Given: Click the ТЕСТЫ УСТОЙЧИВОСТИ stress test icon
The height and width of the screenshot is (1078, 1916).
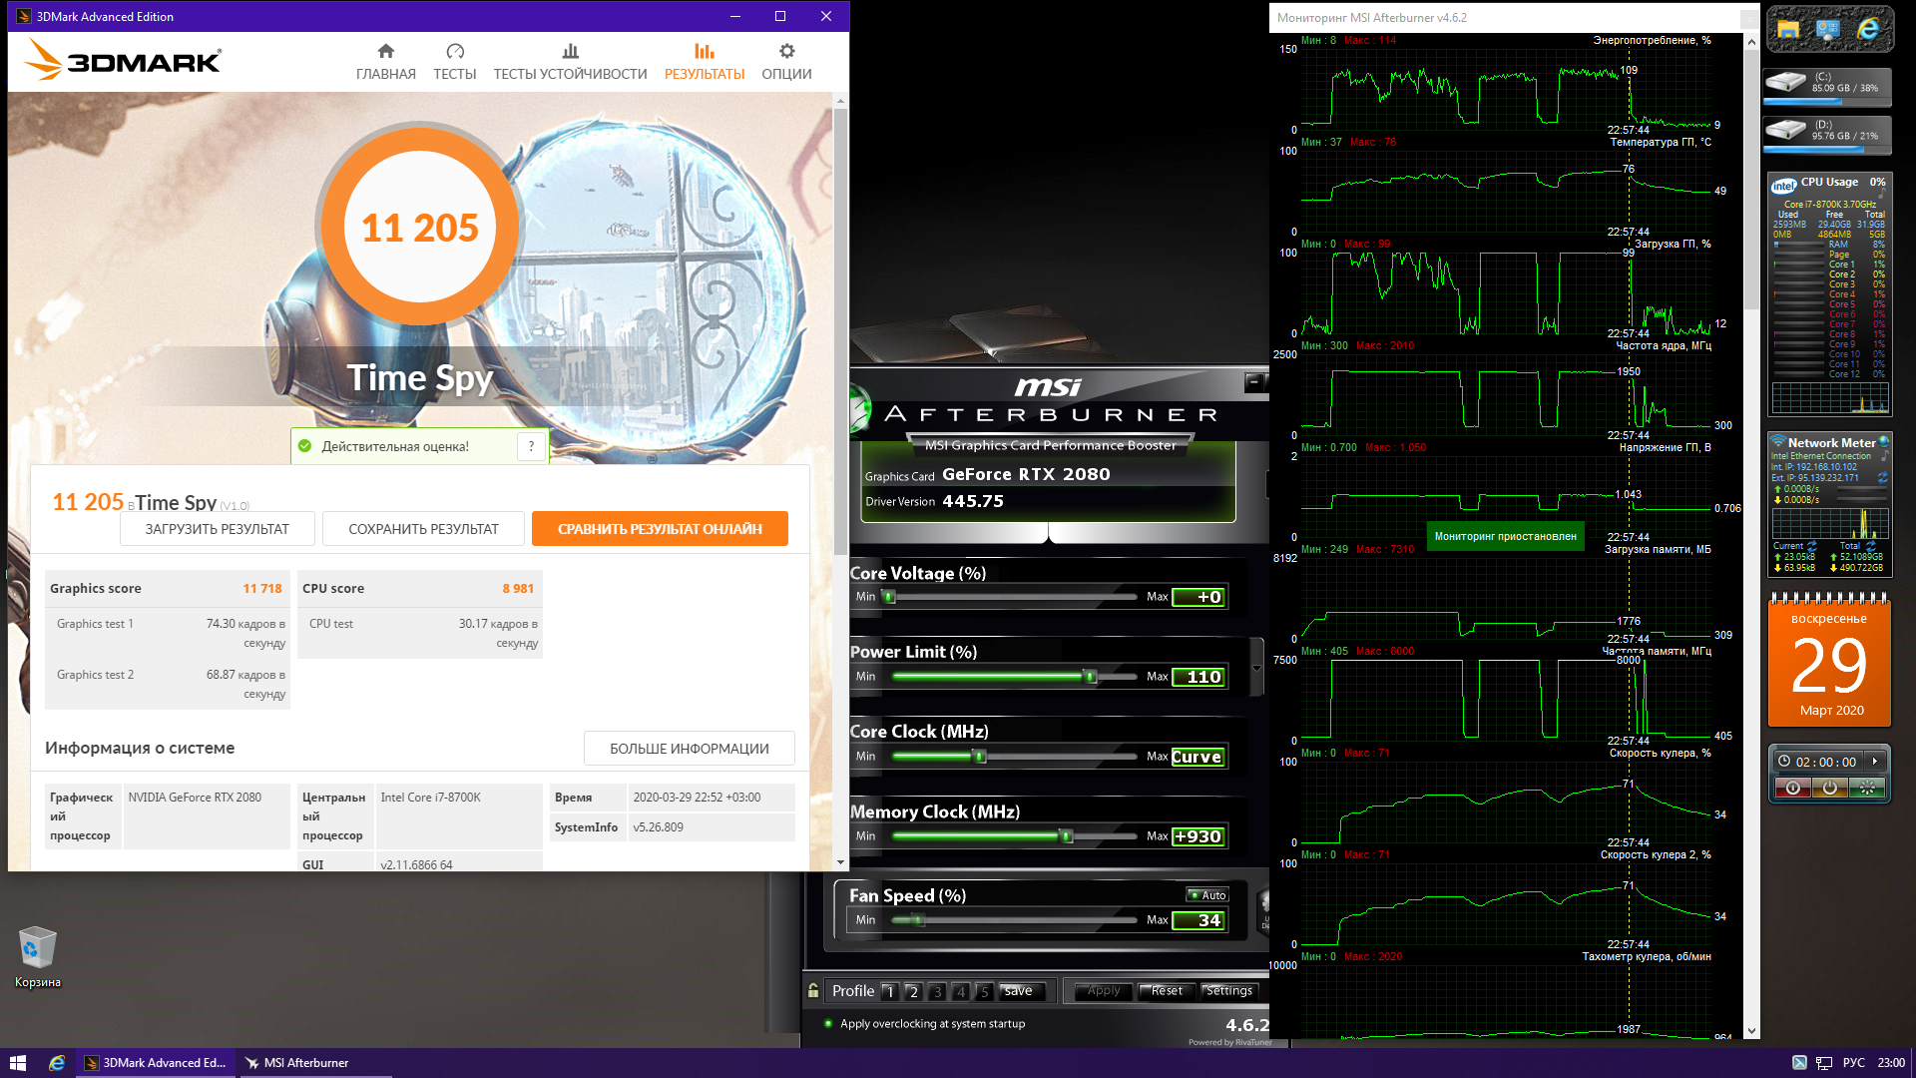Looking at the screenshot, I should pos(570,52).
